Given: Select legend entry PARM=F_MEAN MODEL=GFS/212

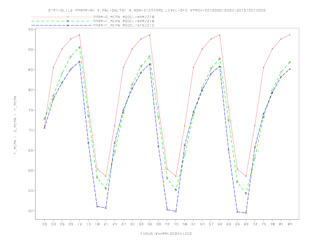Looking at the screenshot, I should pyautogui.click(x=124, y=26).
